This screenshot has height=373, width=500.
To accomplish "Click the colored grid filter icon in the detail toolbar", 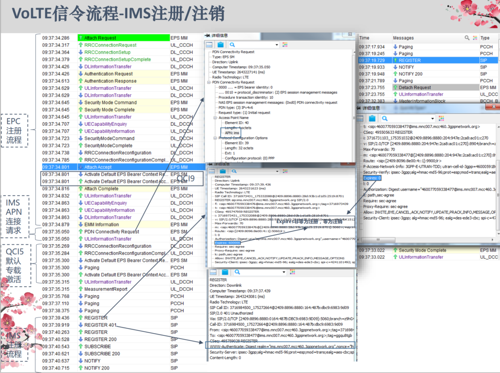I will point(285,44).
